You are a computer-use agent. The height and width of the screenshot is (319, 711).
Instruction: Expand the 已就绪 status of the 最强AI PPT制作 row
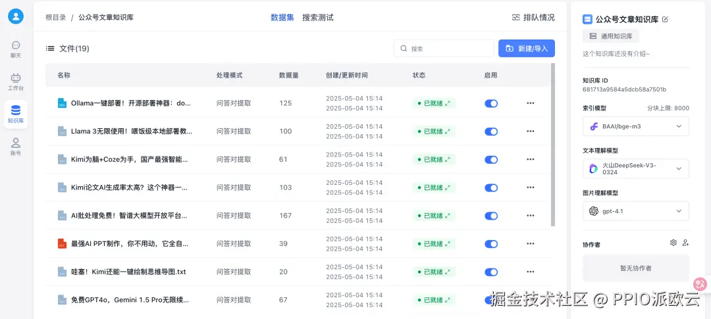pos(448,244)
